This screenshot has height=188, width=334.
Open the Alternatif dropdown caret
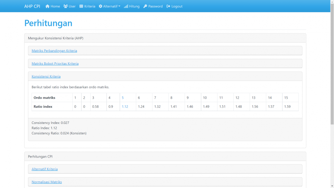[x=119, y=6]
